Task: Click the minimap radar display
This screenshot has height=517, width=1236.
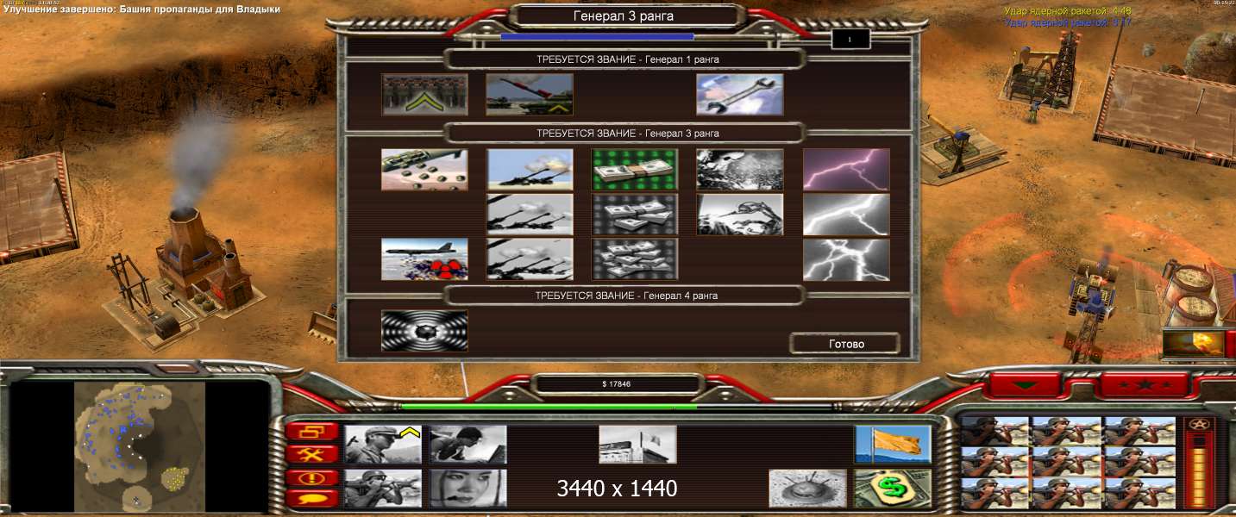Action: [x=140, y=445]
